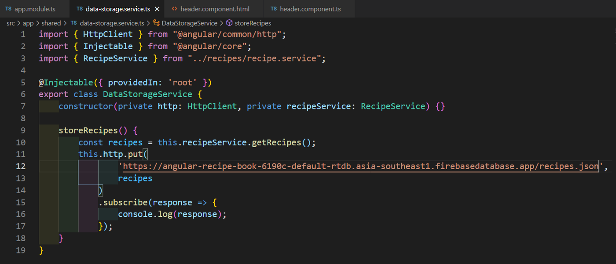616x264 pixels.
Task: Click line number 12 in gutter
Action: point(21,166)
